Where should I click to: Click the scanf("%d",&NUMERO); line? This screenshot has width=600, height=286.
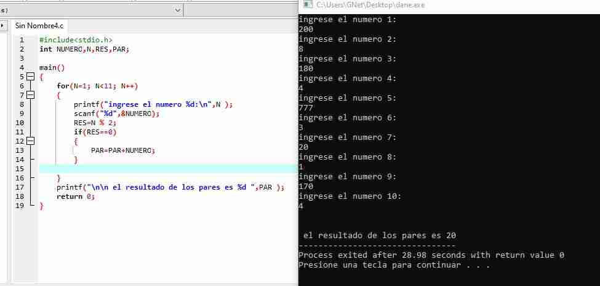tap(116, 114)
